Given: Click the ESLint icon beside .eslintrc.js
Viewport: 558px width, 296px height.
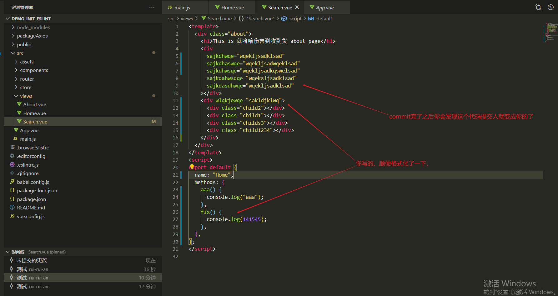Looking at the screenshot, I should pos(12,164).
